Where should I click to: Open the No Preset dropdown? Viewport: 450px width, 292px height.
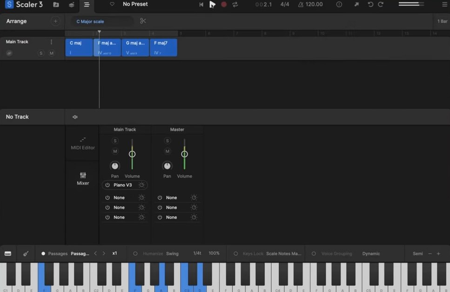pos(135,4)
